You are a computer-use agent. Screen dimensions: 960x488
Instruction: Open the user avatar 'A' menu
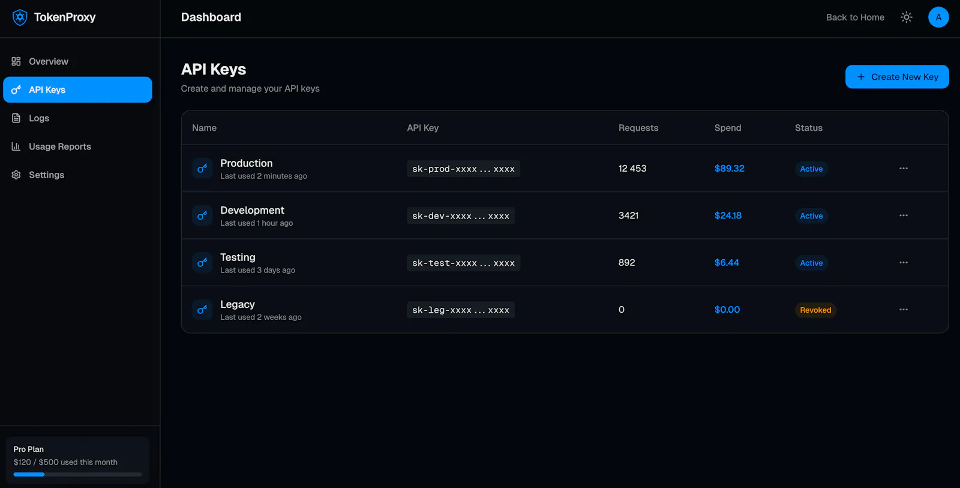938,17
